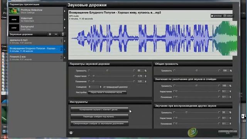The width and height of the screenshot is (247, 139).
Task: Increase track Понижение with the right square button
Action: pos(134,81)
